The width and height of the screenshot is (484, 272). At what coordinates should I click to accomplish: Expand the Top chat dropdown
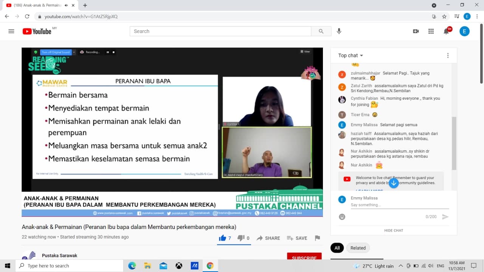[x=351, y=56]
